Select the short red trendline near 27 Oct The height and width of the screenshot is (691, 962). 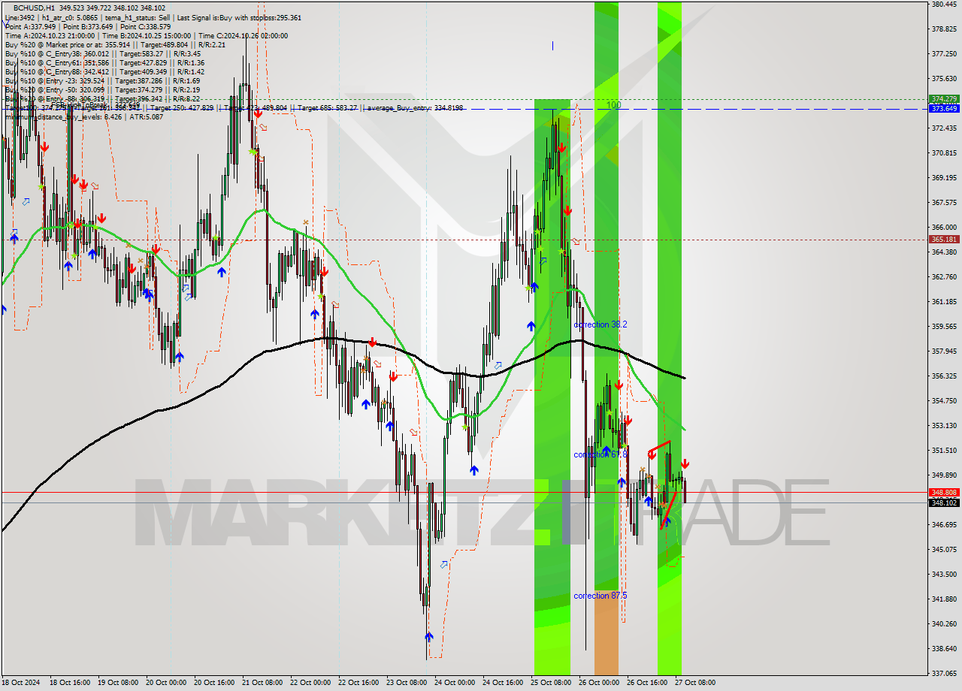pyautogui.click(x=659, y=446)
